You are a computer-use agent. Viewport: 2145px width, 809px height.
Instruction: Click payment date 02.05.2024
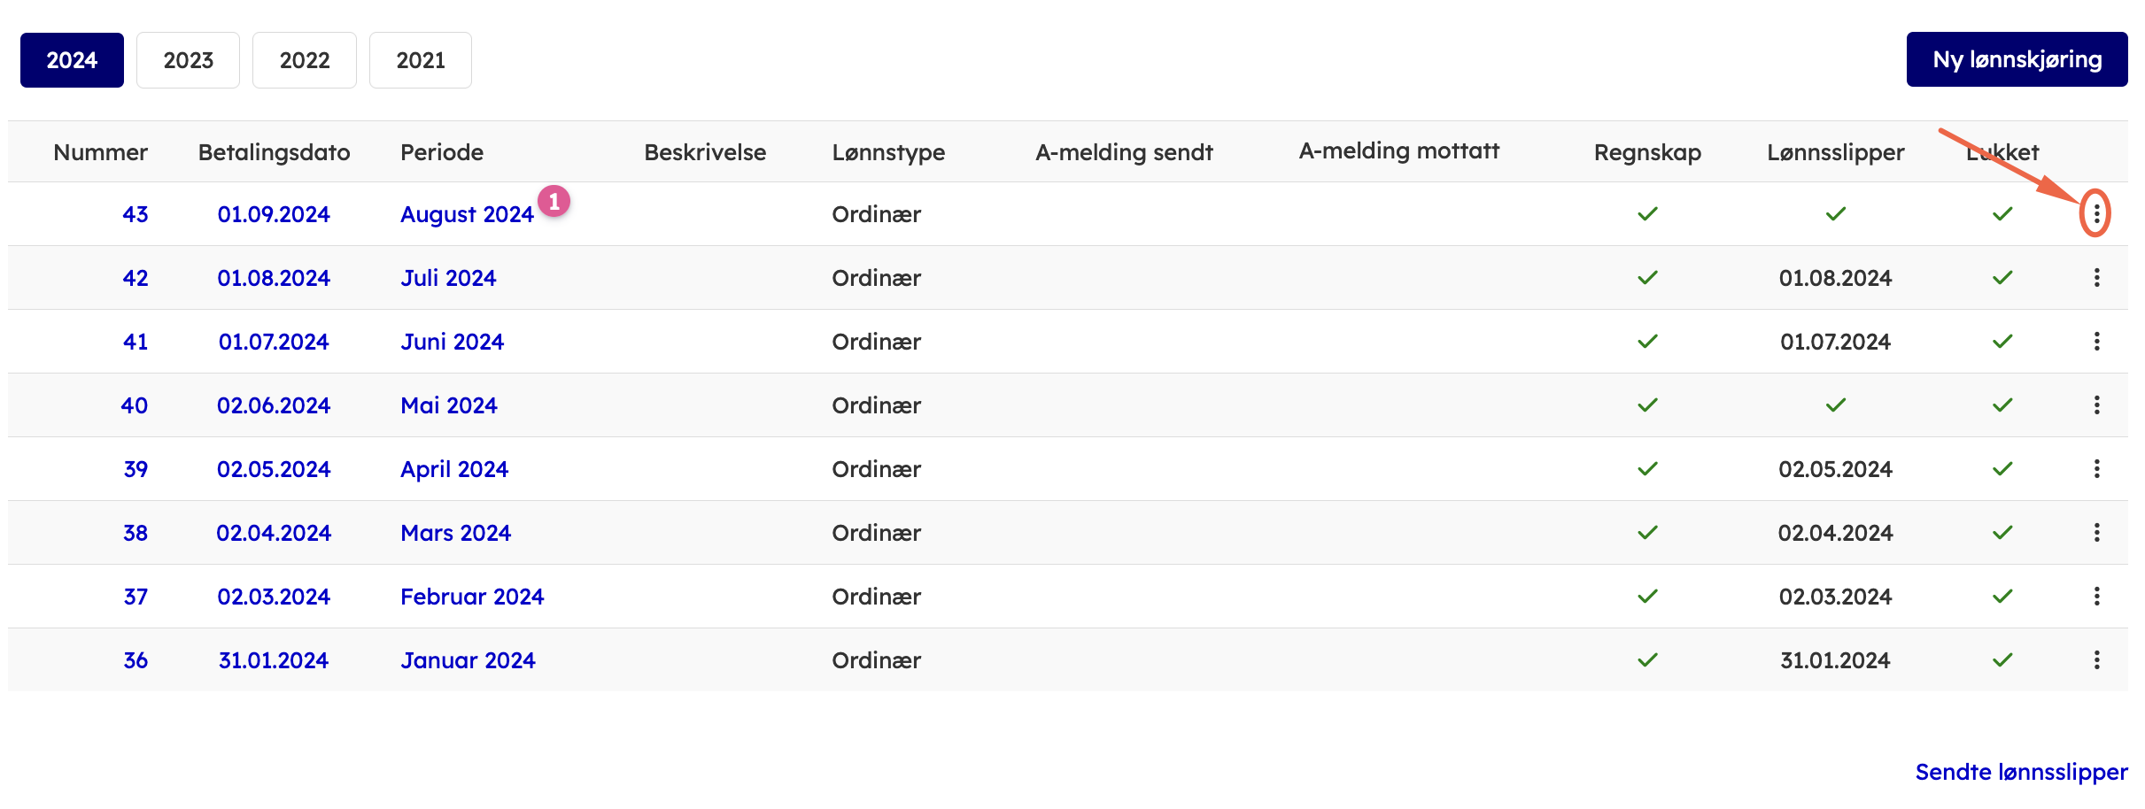[274, 469]
